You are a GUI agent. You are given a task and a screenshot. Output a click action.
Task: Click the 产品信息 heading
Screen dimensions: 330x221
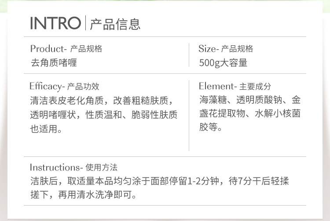[x=115, y=24]
